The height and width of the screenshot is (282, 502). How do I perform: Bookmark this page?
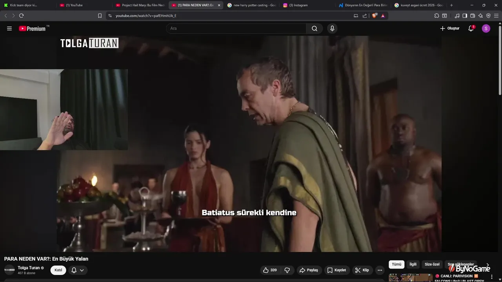click(100, 16)
